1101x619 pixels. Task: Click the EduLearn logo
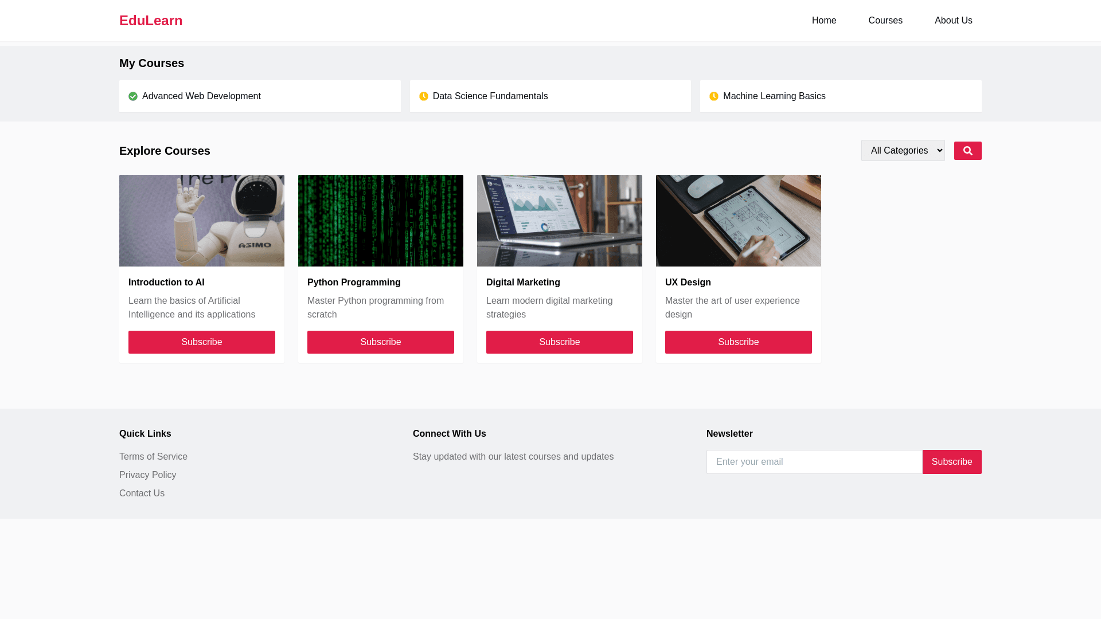coord(151,21)
